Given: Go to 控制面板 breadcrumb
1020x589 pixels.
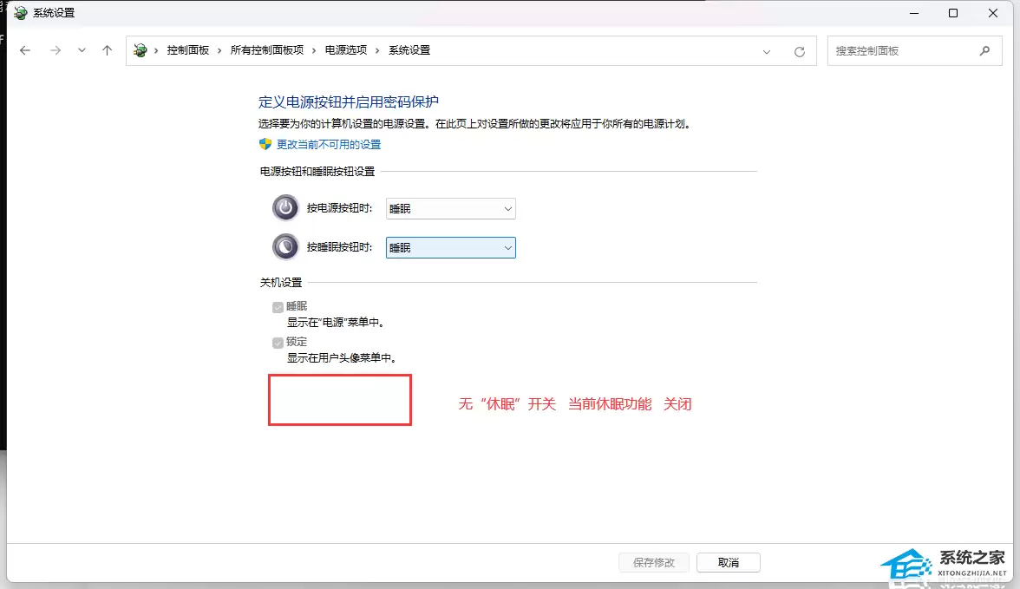Looking at the screenshot, I should pos(188,51).
